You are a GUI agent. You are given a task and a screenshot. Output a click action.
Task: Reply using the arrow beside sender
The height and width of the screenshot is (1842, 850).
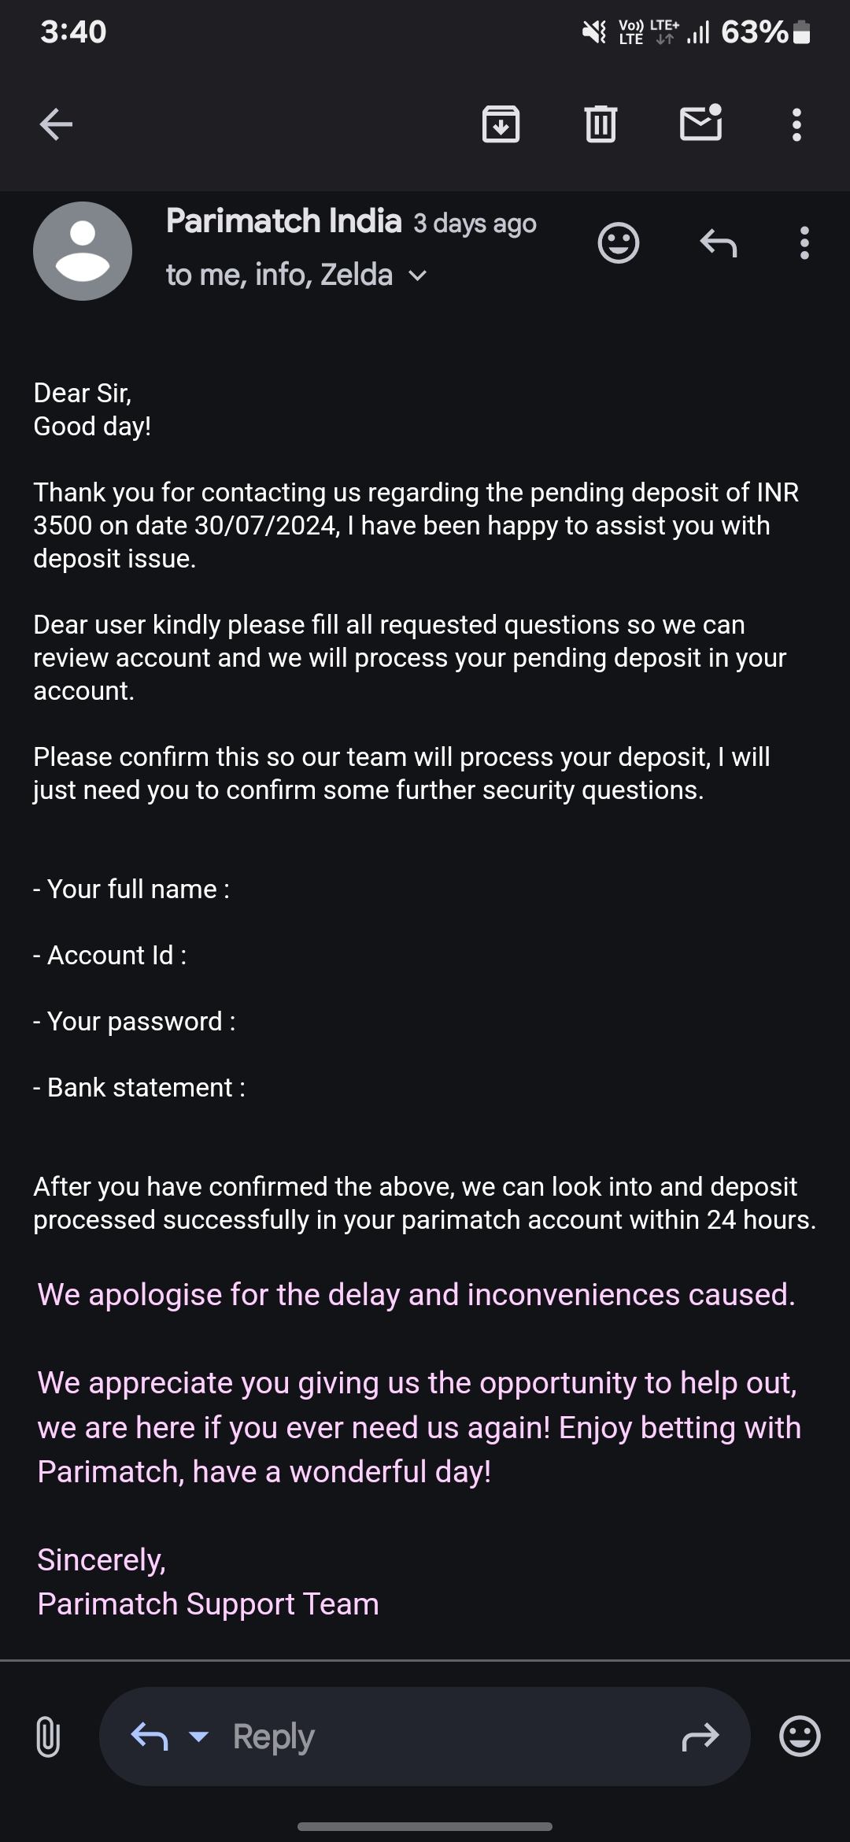718,243
